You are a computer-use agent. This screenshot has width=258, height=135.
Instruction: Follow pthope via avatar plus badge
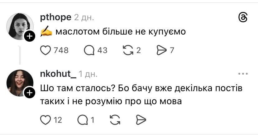[x=30, y=37]
